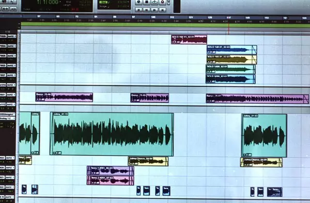Select the purple Tenor 1 clip

[111, 170]
